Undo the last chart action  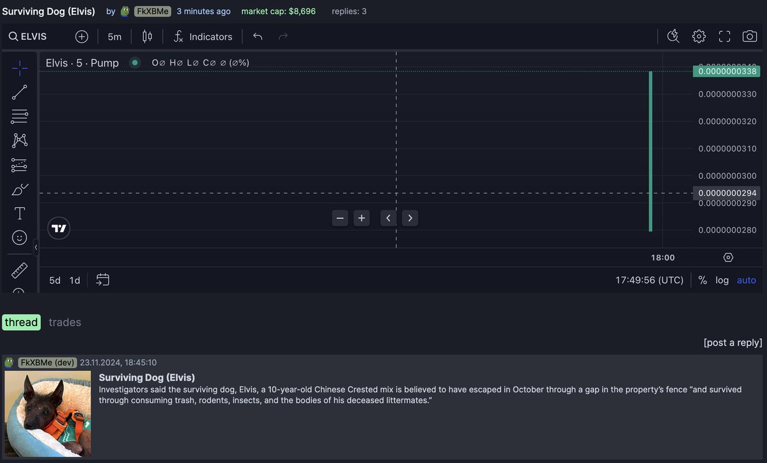(x=258, y=36)
